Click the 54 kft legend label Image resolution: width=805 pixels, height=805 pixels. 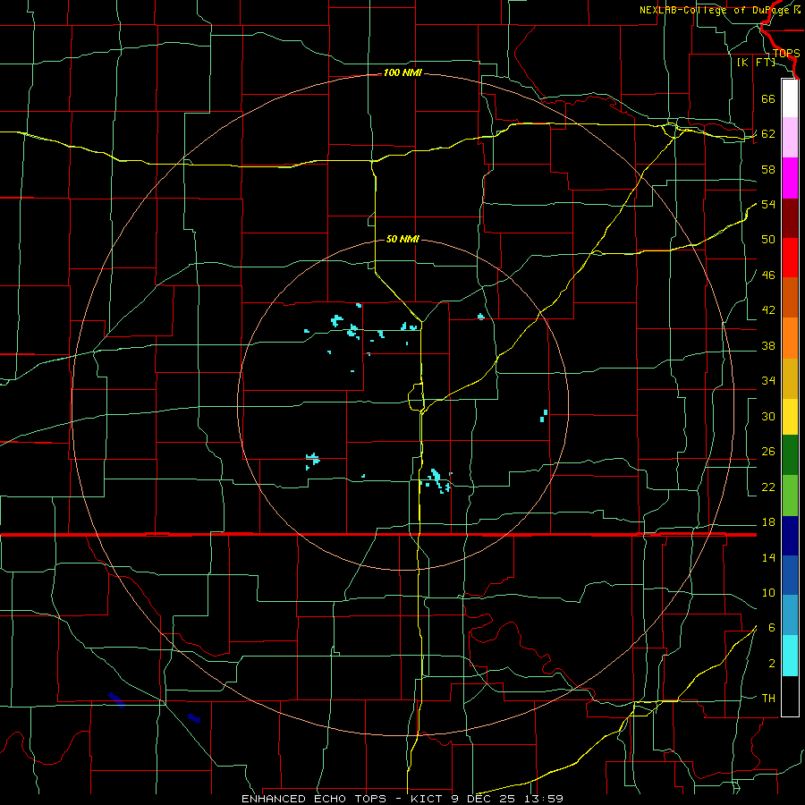[x=768, y=204]
